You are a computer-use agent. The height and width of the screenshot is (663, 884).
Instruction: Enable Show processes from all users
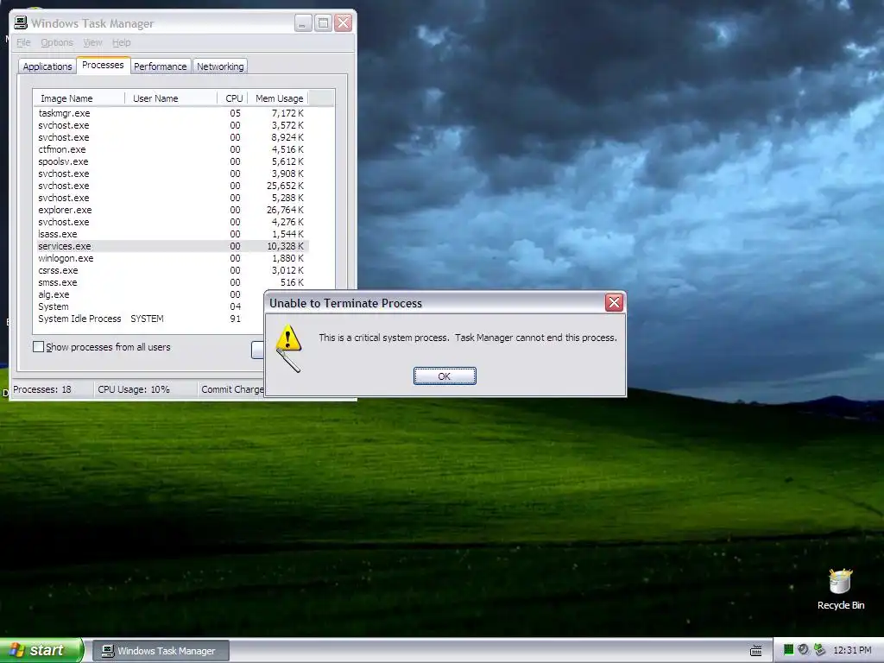(38, 347)
